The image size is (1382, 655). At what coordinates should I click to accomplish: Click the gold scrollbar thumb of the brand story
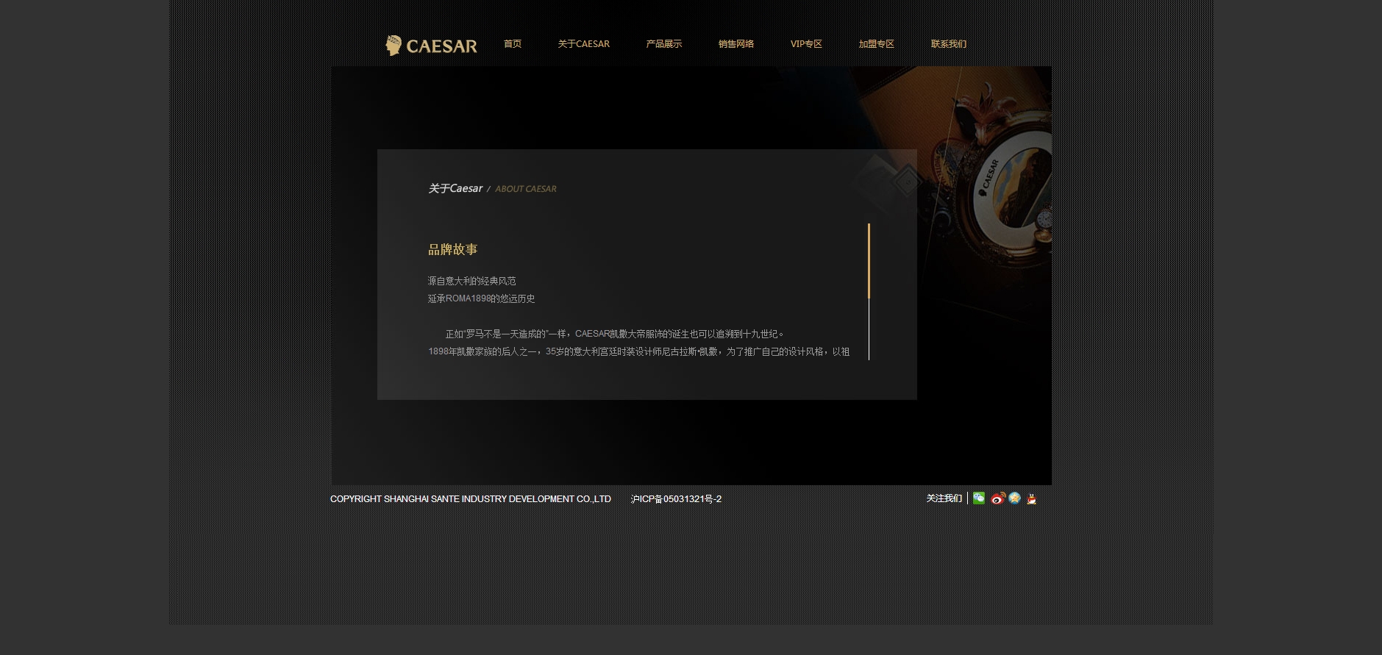click(x=869, y=261)
